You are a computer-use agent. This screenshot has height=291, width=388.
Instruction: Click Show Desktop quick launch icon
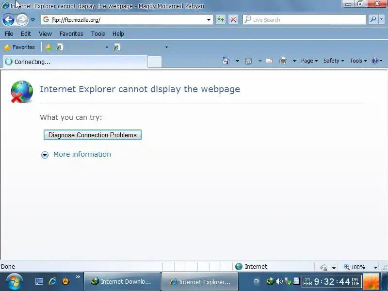point(39,282)
